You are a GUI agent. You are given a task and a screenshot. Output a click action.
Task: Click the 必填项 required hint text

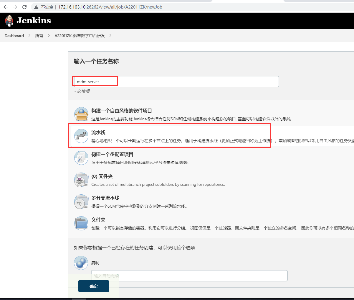click(x=82, y=91)
